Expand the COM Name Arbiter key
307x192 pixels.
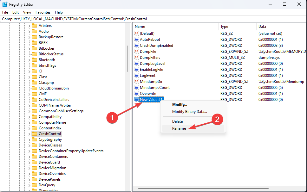[x=29, y=105]
